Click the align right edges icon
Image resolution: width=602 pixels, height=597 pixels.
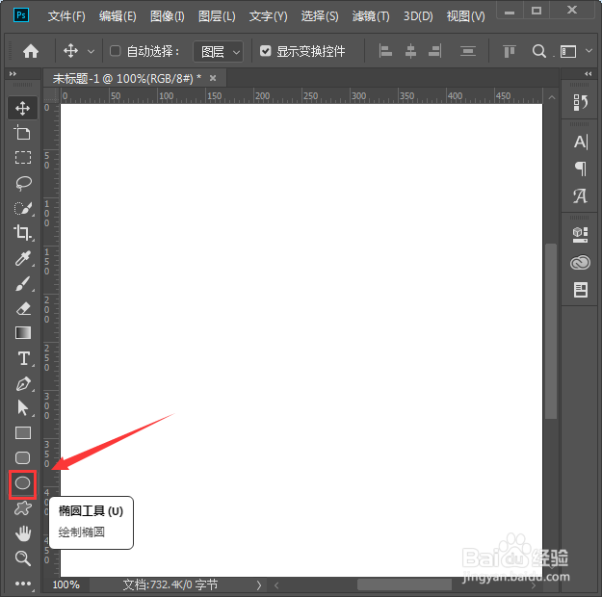(x=435, y=51)
